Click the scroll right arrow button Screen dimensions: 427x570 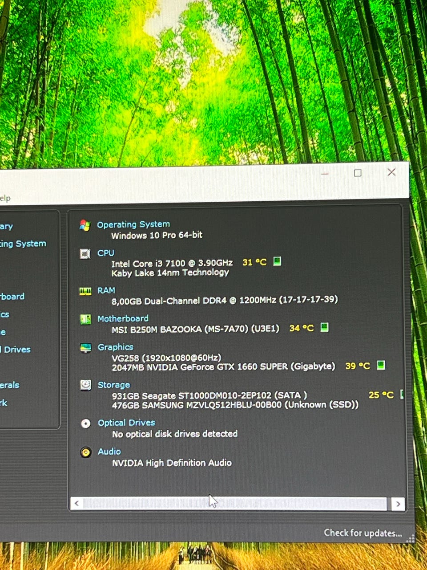click(x=398, y=504)
